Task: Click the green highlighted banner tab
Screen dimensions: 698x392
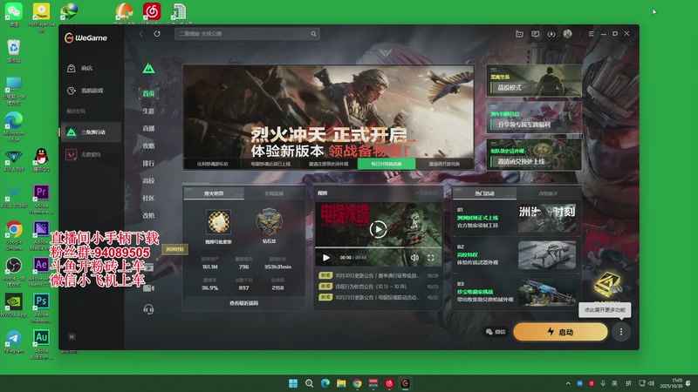Action: click(x=387, y=164)
